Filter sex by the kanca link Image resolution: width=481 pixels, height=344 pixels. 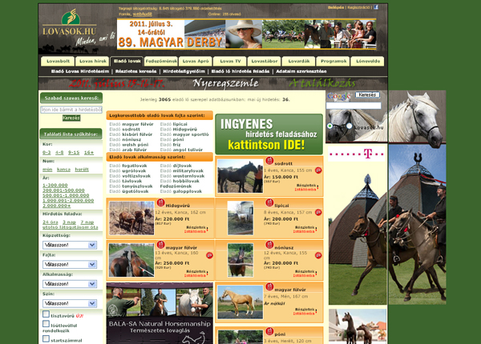[63, 170]
